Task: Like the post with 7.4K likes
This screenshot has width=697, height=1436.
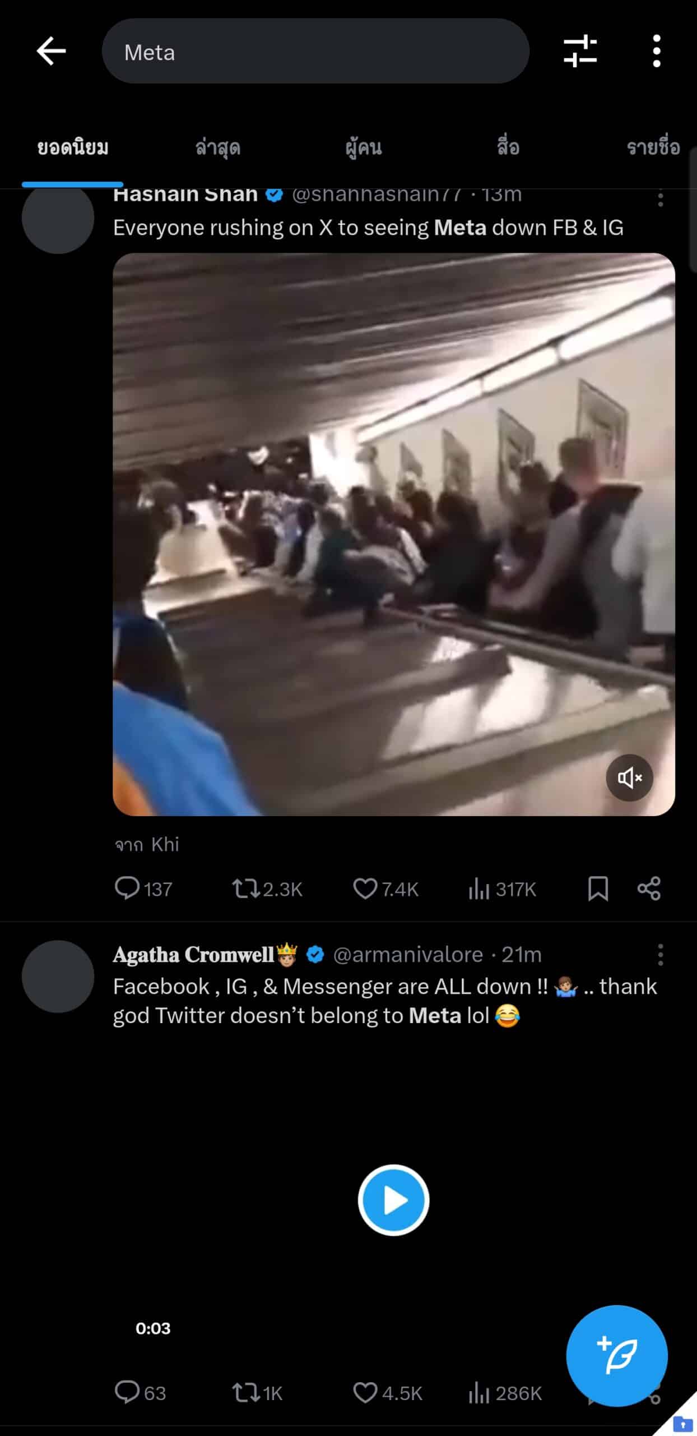Action: point(385,889)
